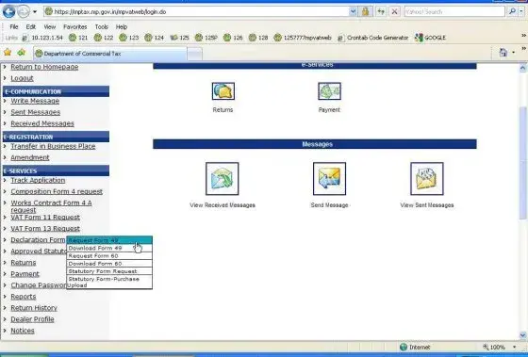The width and height of the screenshot is (528, 357).
Task: Open the Track Application link
Action: 38,180
